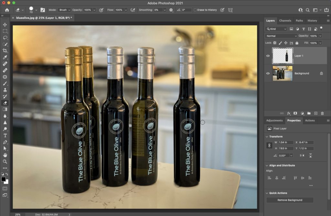Click the foreground color swatch
The height and width of the screenshot is (216, 331).
[4, 179]
